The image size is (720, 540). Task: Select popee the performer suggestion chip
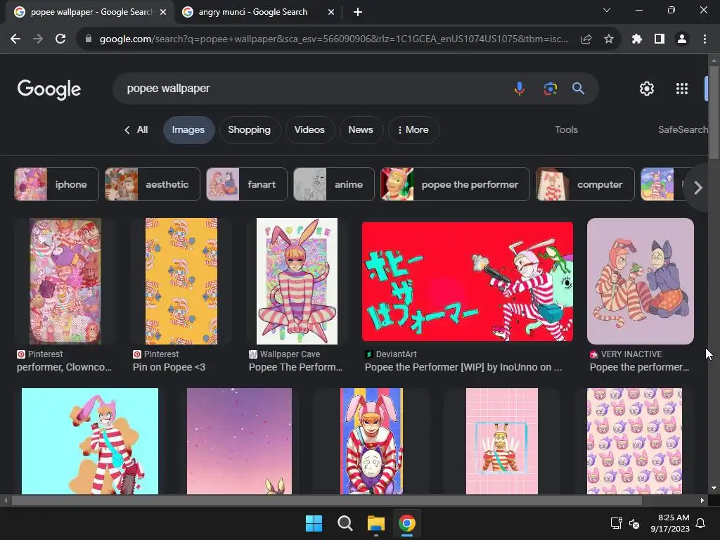455,185
